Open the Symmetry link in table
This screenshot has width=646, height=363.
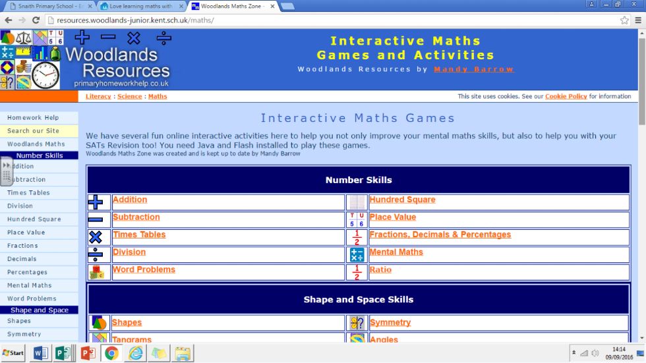[x=390, y=323]
